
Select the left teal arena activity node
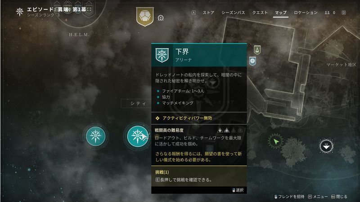pos(95,136)
